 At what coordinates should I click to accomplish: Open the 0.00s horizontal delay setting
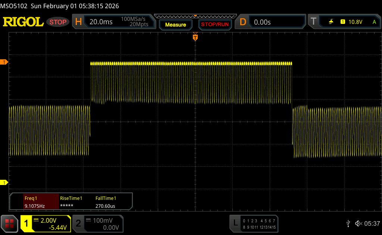262,22
